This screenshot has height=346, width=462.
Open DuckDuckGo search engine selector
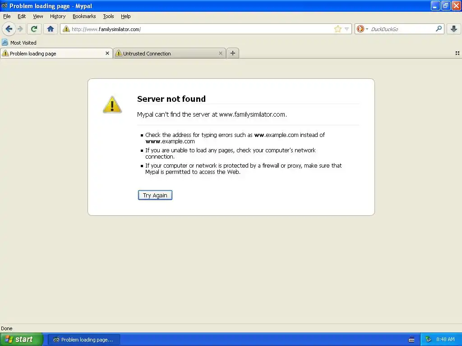362,29
